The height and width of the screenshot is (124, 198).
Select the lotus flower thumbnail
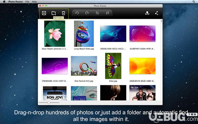(55, 34)
